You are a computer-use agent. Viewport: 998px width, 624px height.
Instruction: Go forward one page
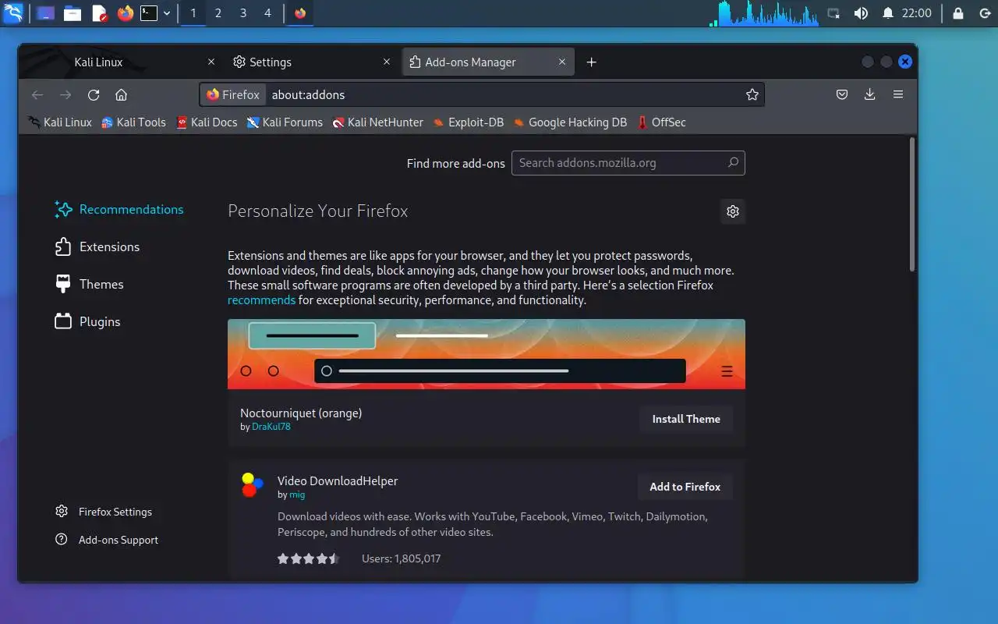click(x=65, y=95)
